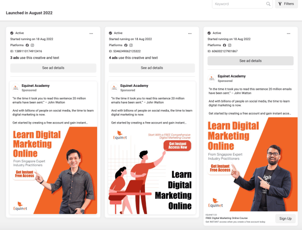
Task: Click 'ID: 606002127901867' text
Action: 222,51
